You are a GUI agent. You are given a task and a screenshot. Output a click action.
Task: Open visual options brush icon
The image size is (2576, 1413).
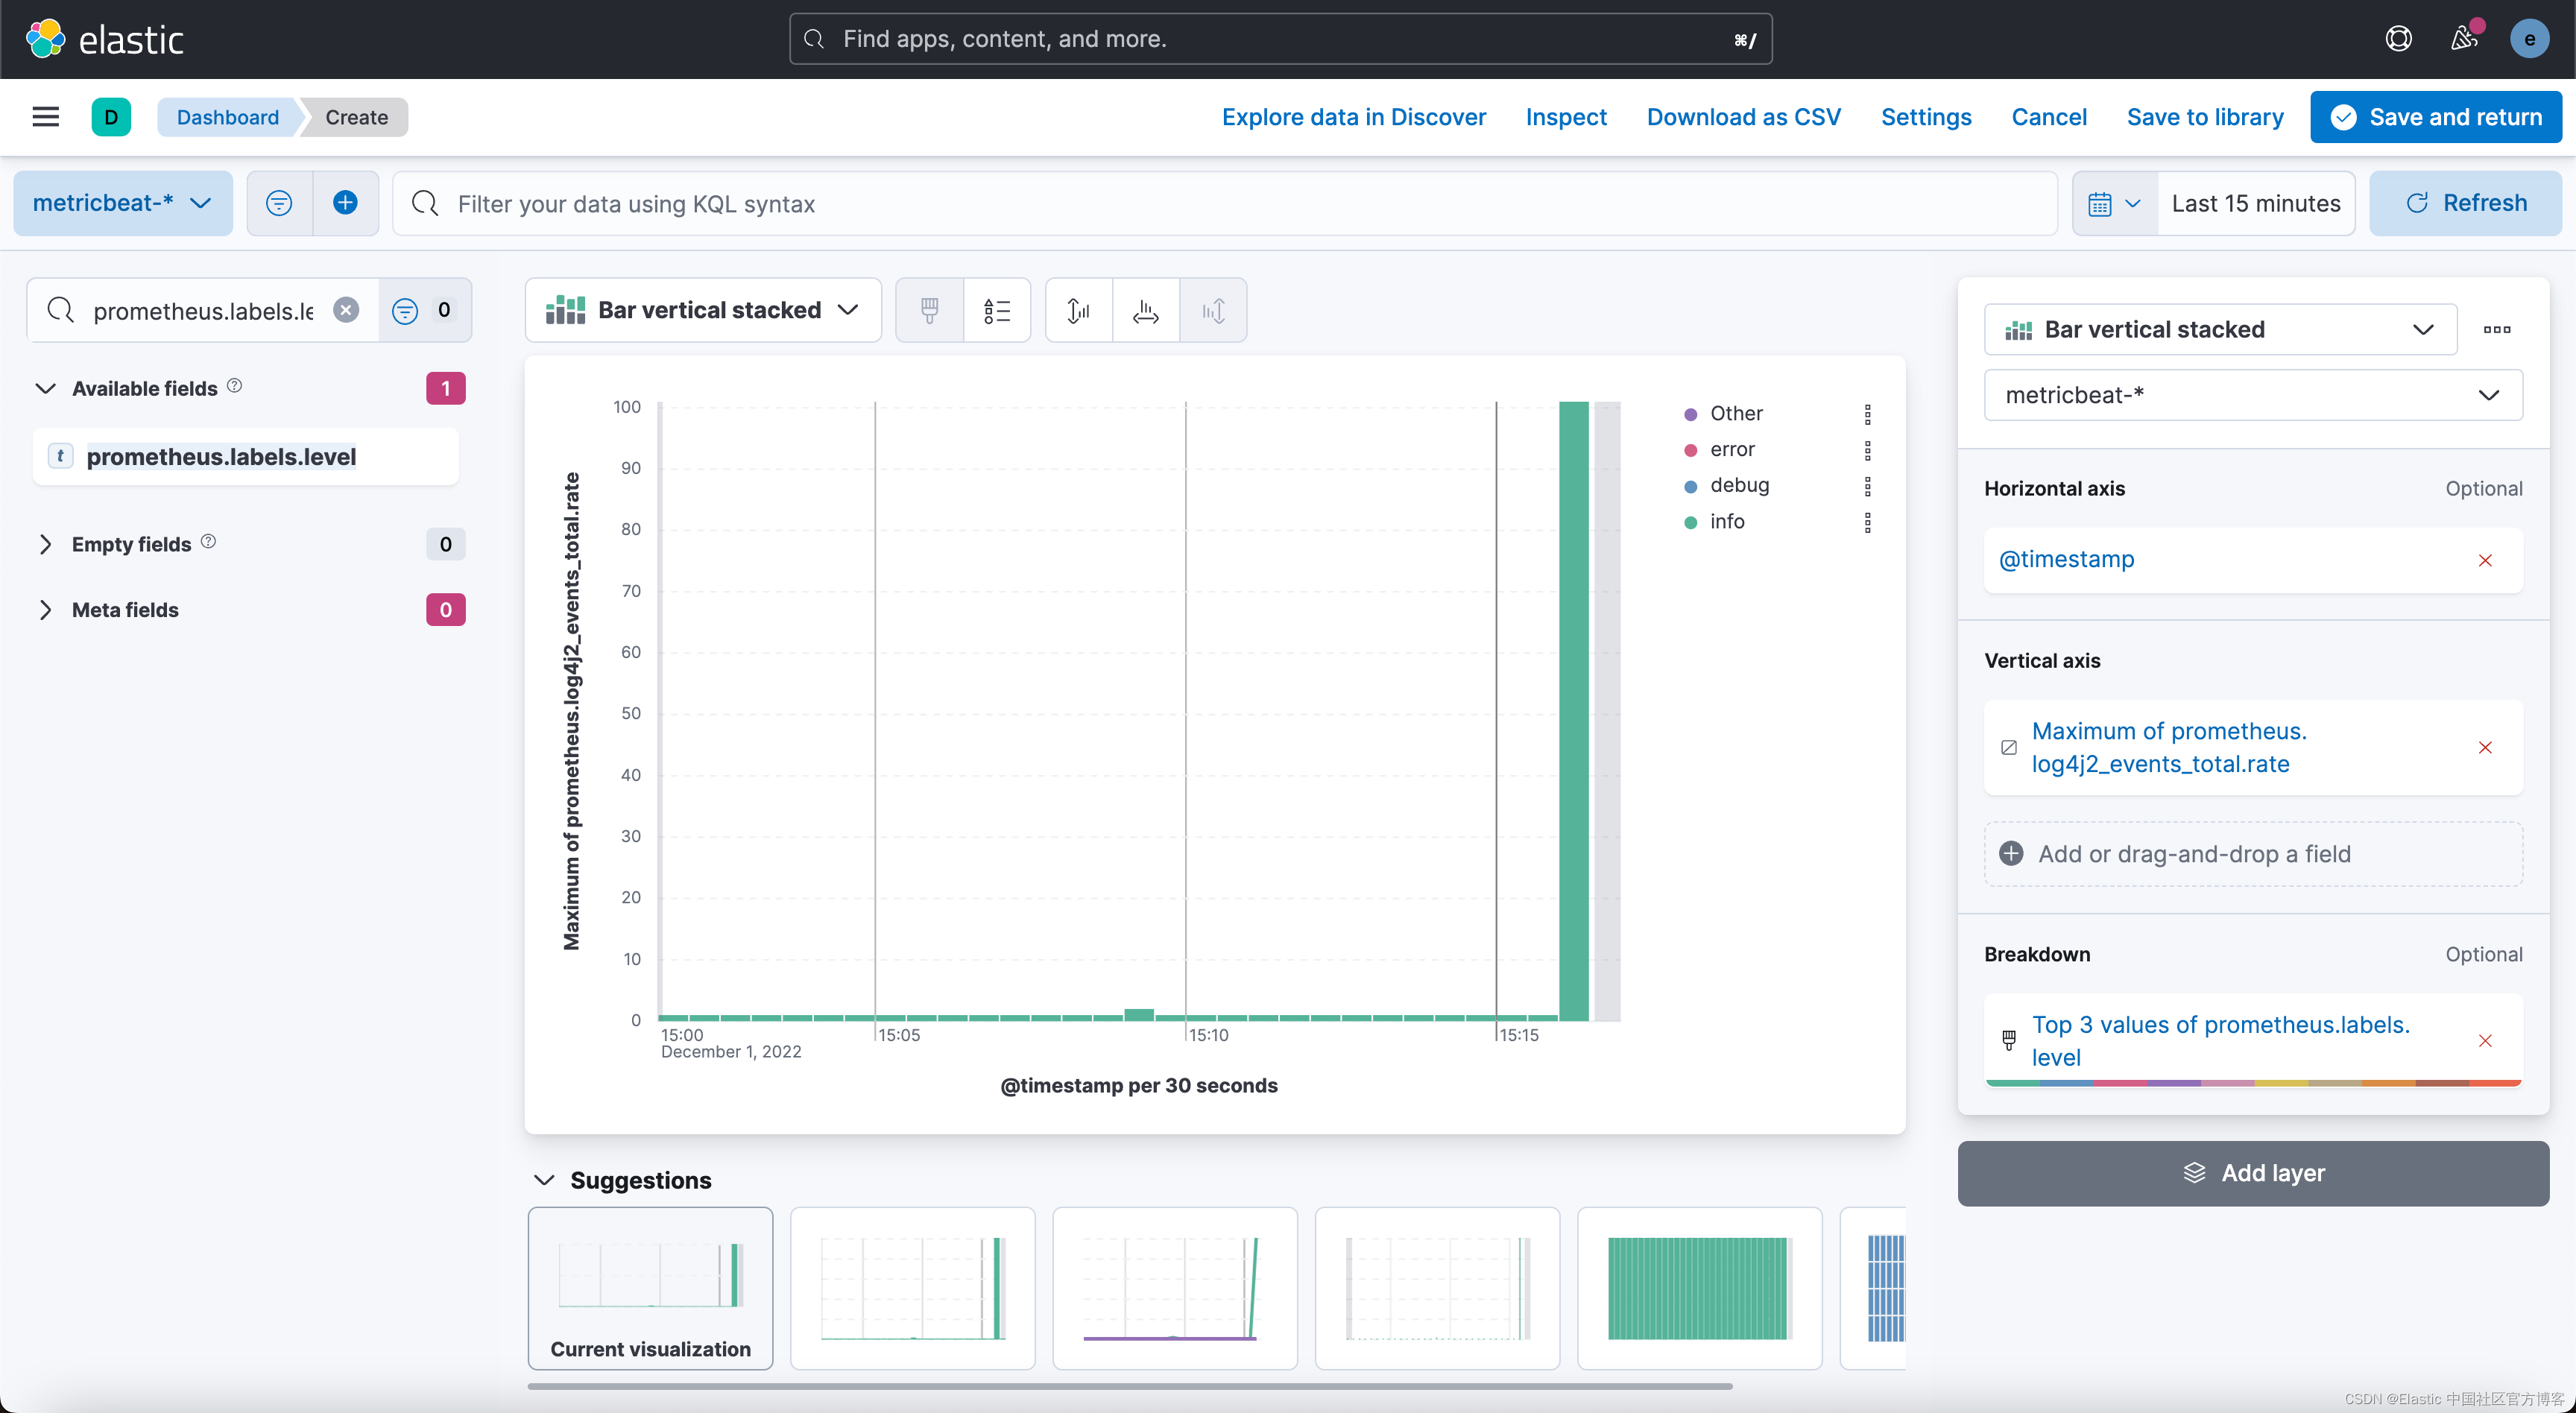pos(930,311)
